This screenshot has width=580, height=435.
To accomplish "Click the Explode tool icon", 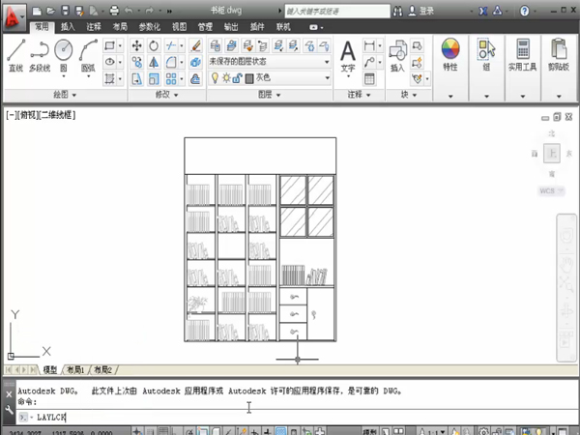I will (x=195, y=62).
